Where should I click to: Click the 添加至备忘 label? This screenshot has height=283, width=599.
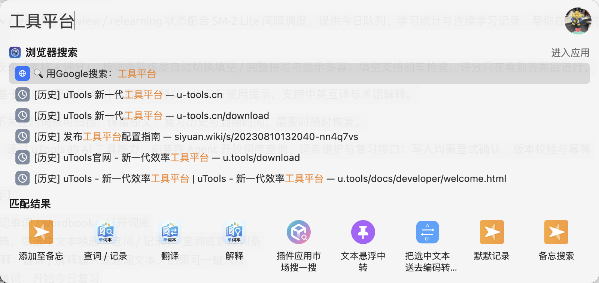click(41, 256)
